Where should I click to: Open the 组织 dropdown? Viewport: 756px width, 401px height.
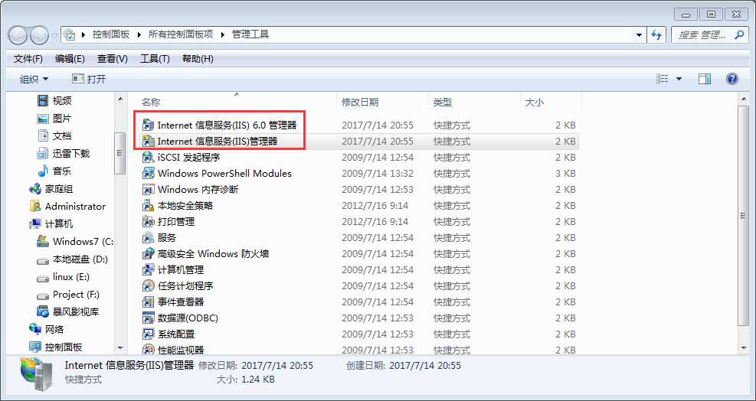pyautogui.click(x=34, y=79)
